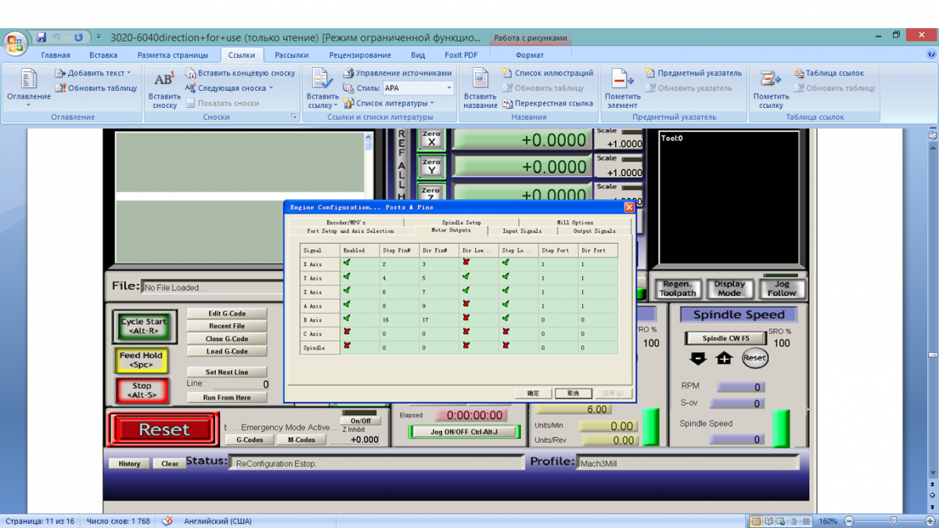Click the Load G-Code button
Viewport: 939px width, 528px height.
[227, 351]
